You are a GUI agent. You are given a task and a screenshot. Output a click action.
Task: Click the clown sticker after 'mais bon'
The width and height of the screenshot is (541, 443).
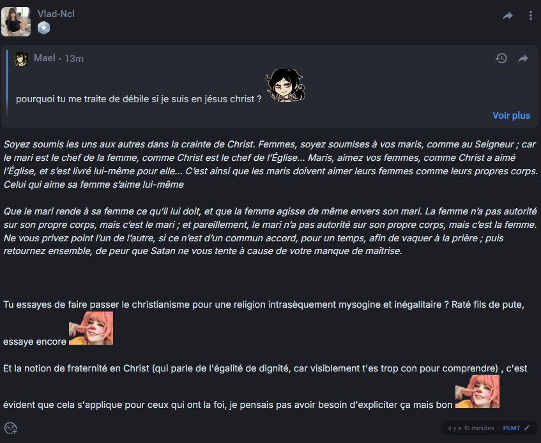pos(477,391)
